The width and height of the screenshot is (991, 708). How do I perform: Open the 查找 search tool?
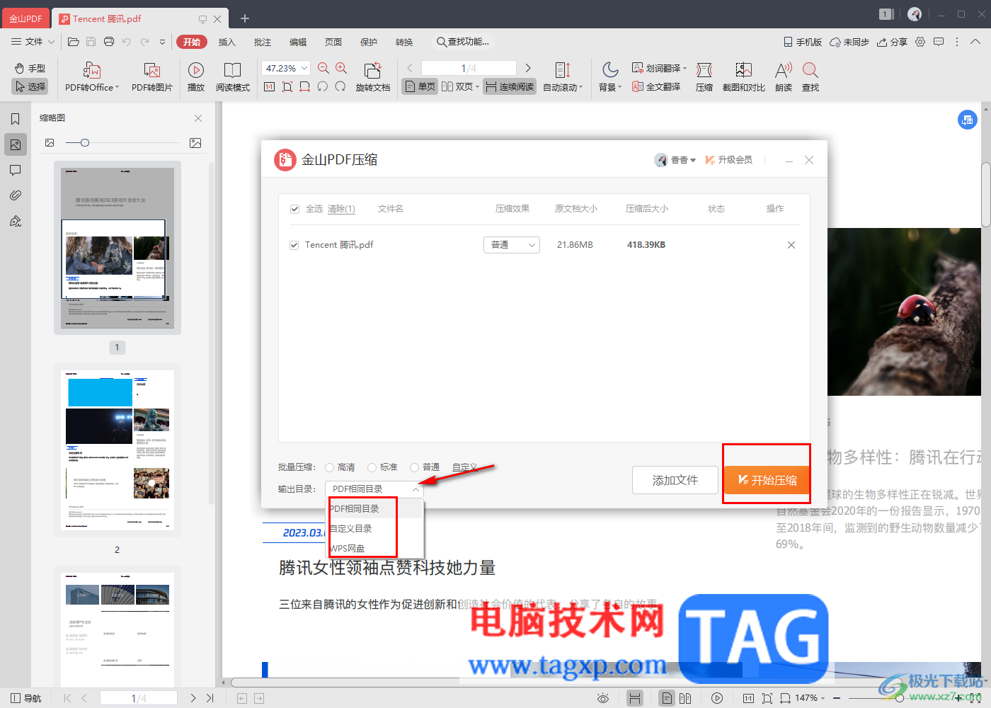click(810, 77)
